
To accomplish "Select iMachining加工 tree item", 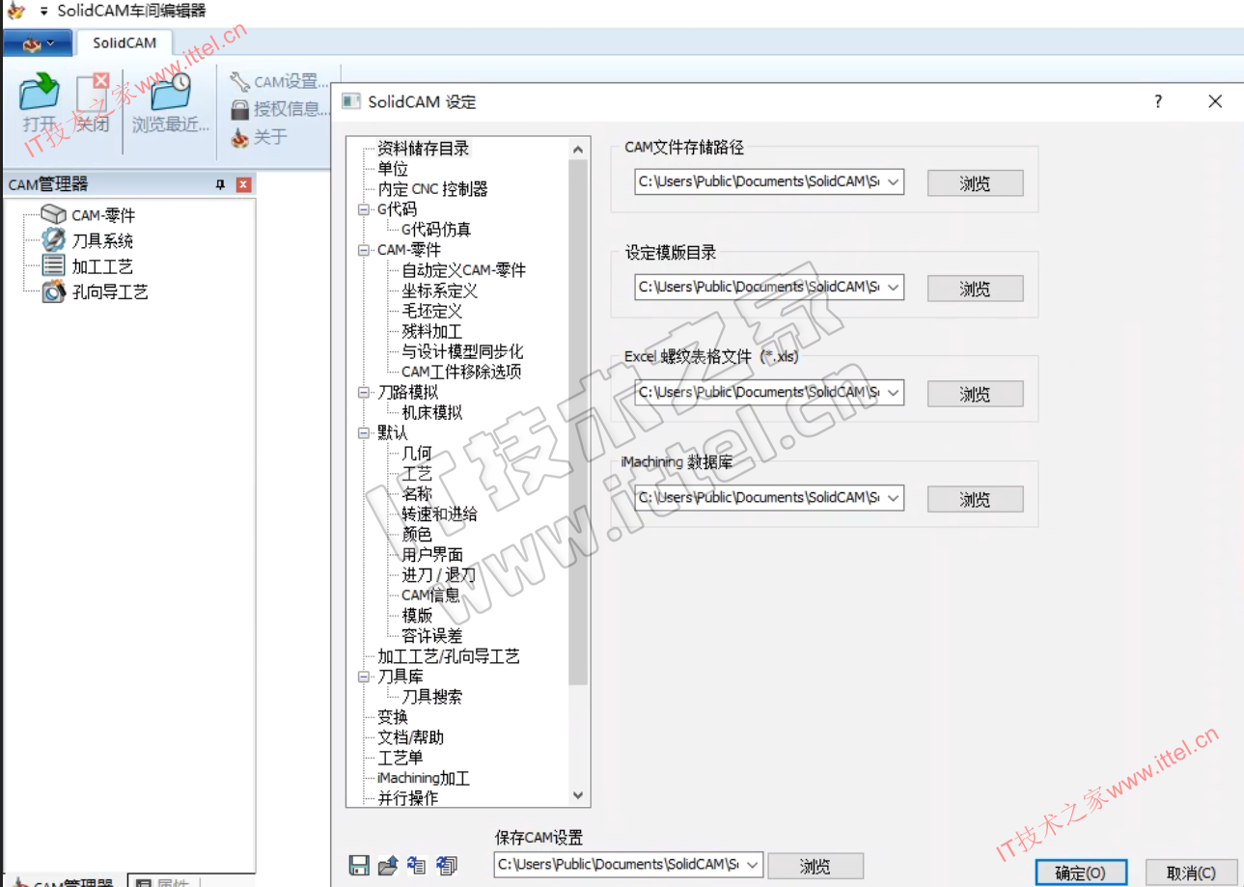I will [424, 777].
